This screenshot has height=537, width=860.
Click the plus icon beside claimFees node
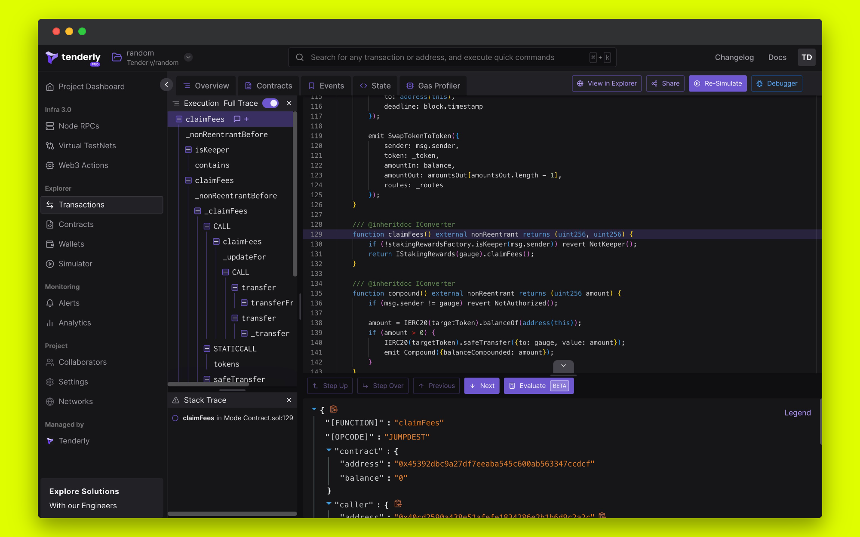coord(246,119)
